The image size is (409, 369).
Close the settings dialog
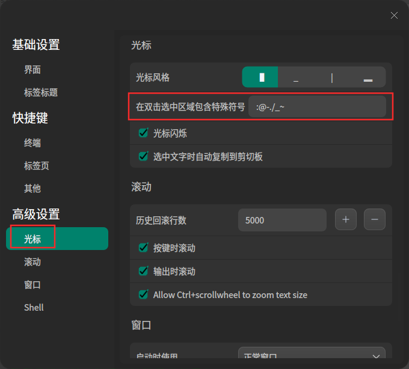394,16
